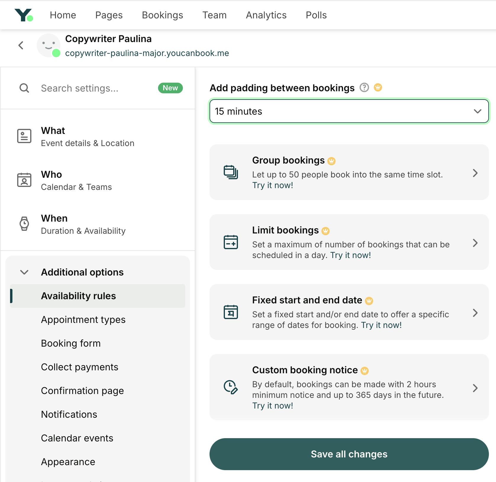Expand Custom booking notice with its chevron
This screenshot has height=482, width=496.
(x=475, y=388)
